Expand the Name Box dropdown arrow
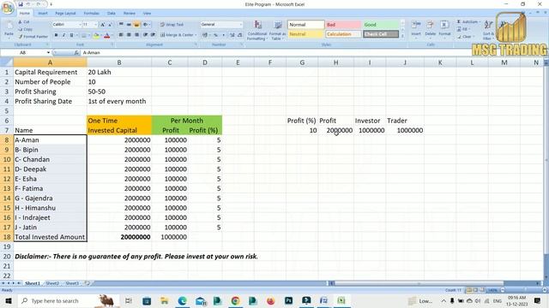549x308 pixels. pos(48,53)
